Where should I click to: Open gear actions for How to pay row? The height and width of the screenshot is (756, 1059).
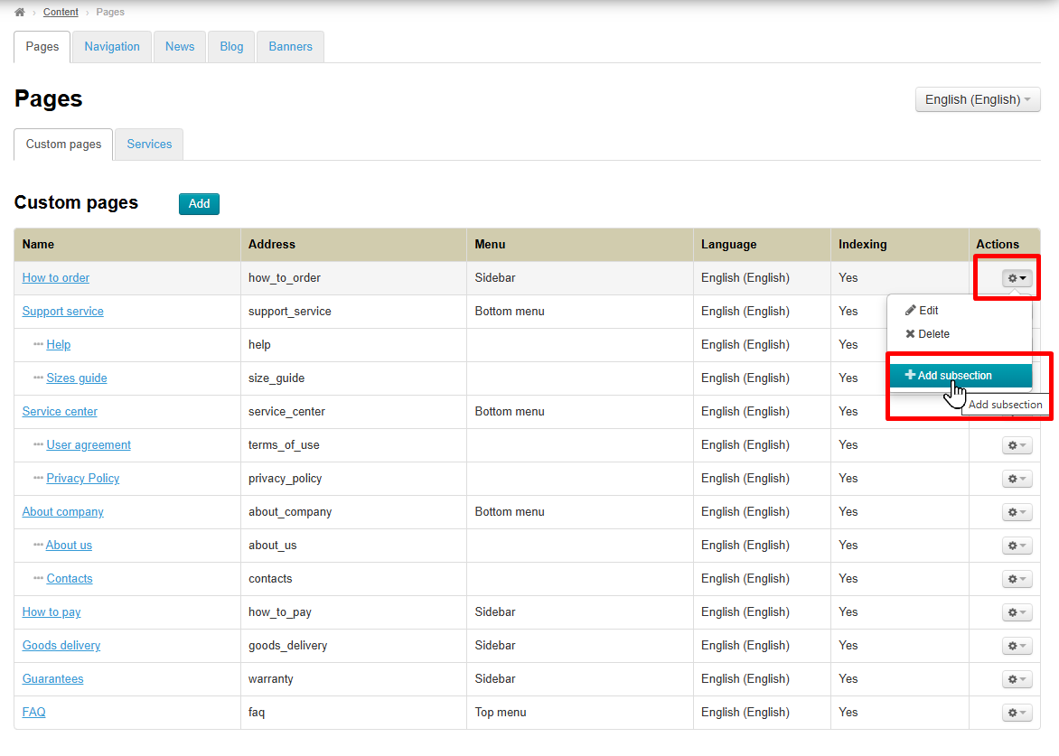coord(1017,612)
